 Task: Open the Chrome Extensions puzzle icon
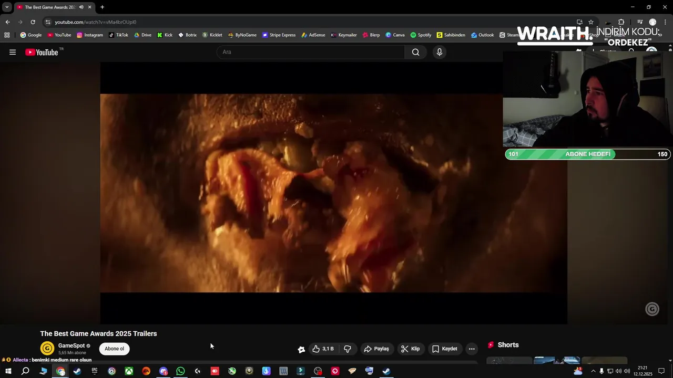coord(621,22)
